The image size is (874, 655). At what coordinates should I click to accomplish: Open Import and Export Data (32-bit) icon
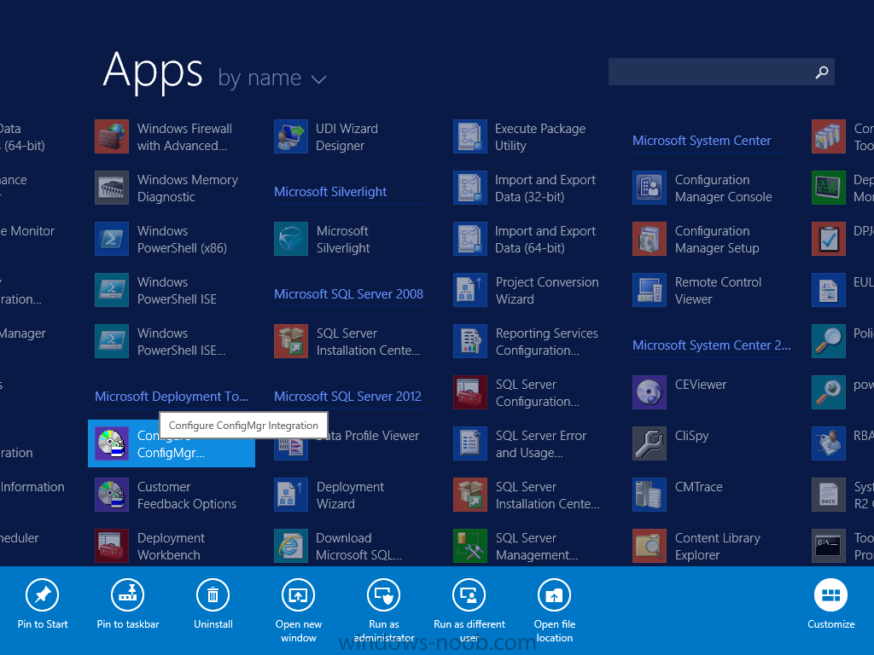click(470, 188)
